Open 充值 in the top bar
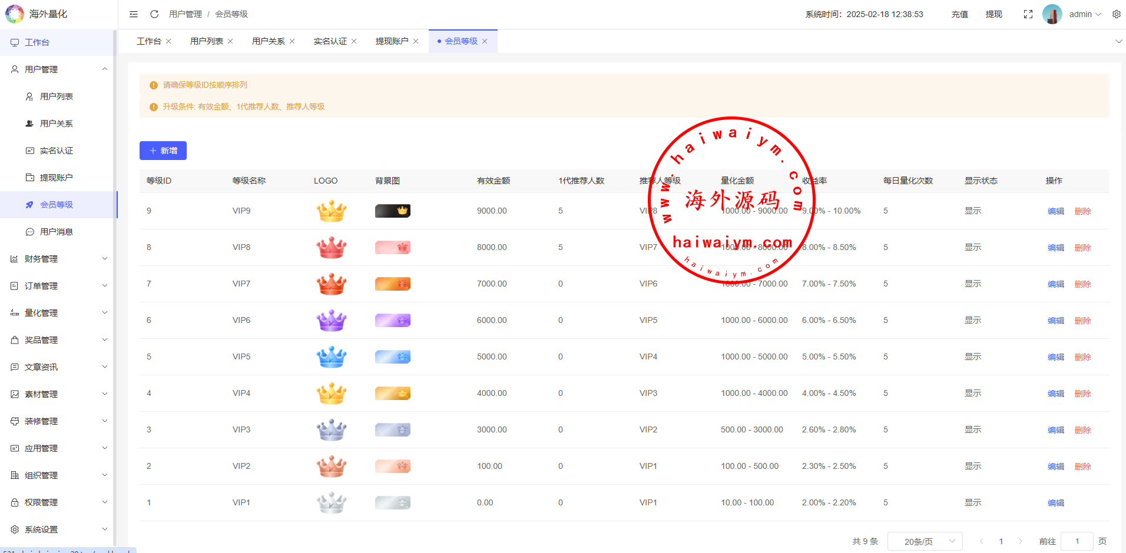The width and height of the screenshot is (1126, 553). tap(959, 14)
